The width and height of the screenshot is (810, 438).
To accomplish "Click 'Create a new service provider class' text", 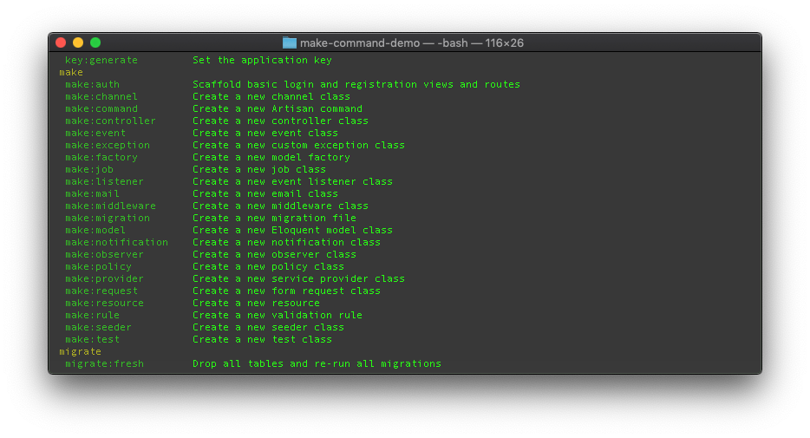I will [299, 278].
